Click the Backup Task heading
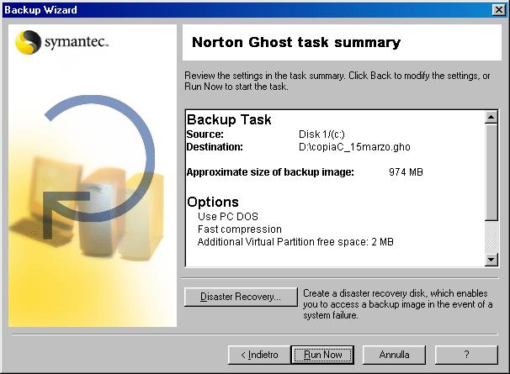This screenshot has height=374, width=510. (x=229, y=119)
